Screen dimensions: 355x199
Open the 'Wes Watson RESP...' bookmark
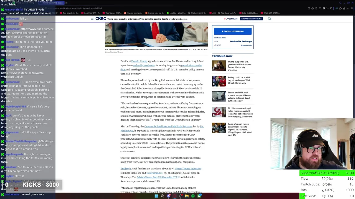click(x=112, y=13)
